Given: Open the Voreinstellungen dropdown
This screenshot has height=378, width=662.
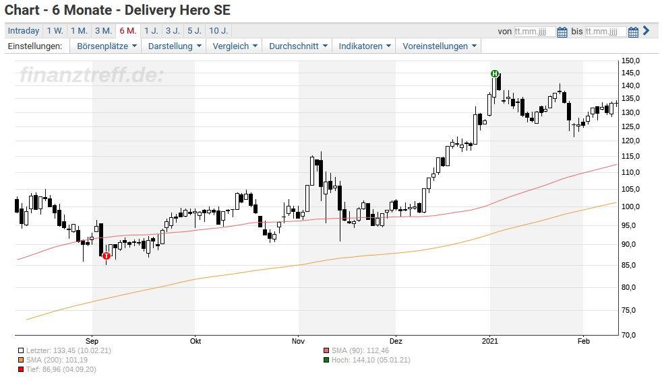Looking at the screenshot, I should point(439,46).
